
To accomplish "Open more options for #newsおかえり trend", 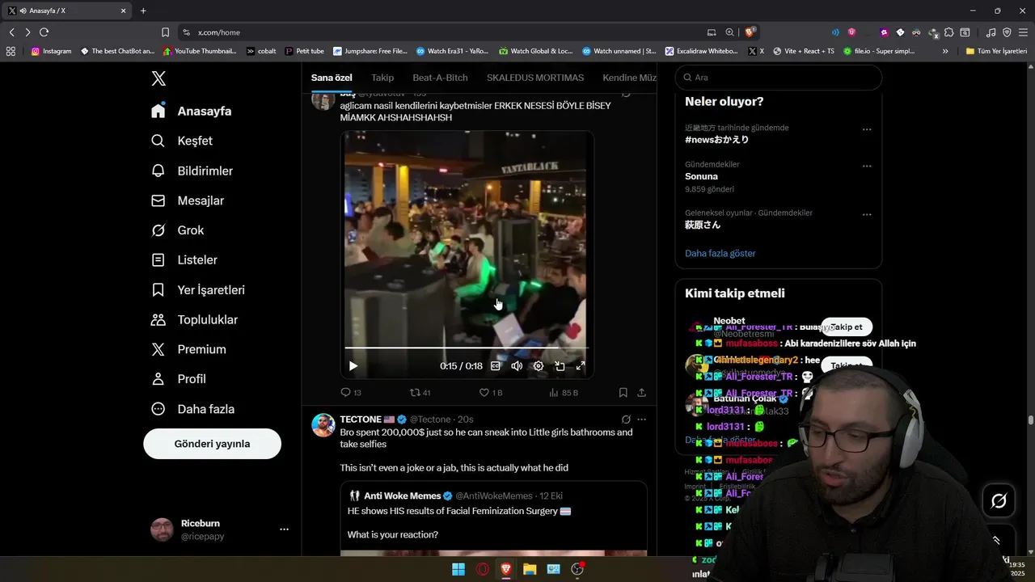I will 867,129.
